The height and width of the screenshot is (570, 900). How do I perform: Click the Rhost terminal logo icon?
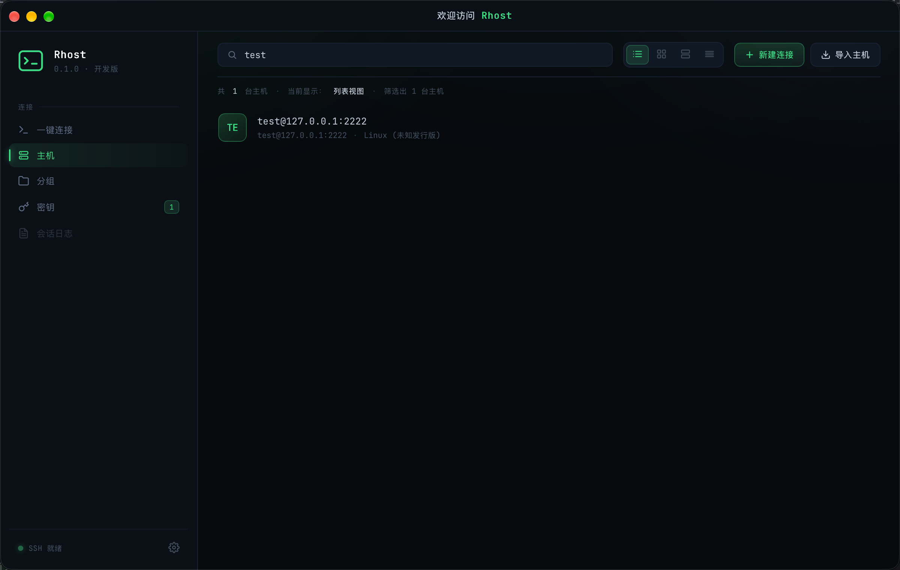pyautogui.click(x=31, y=60)
